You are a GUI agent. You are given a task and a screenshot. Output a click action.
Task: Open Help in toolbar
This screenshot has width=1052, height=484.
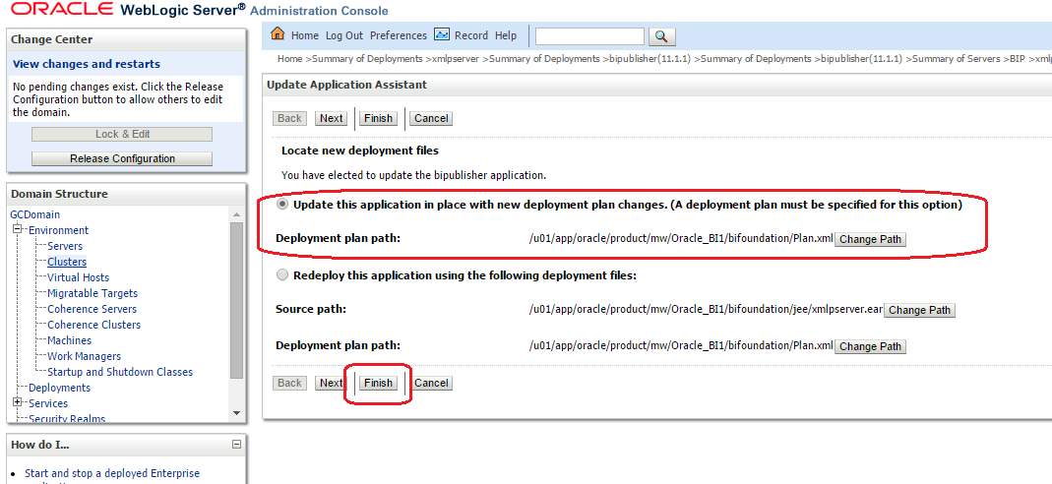[506, 35]
